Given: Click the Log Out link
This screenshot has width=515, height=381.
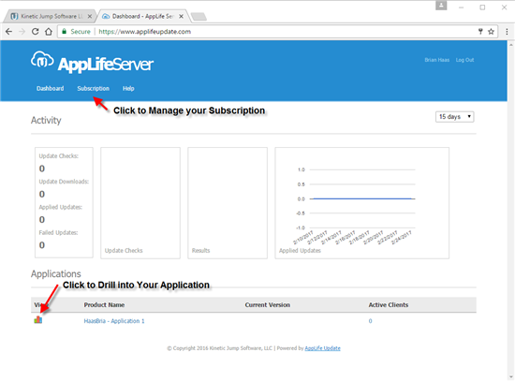Looking at the screenshot, I should [464, 60].
